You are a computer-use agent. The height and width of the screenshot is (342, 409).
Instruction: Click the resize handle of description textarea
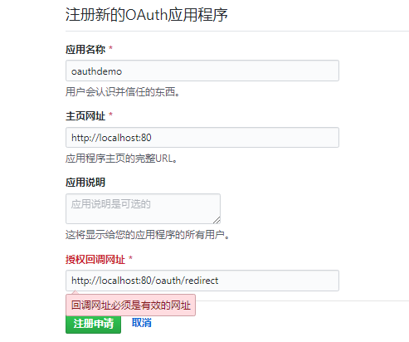click(217, 220)
